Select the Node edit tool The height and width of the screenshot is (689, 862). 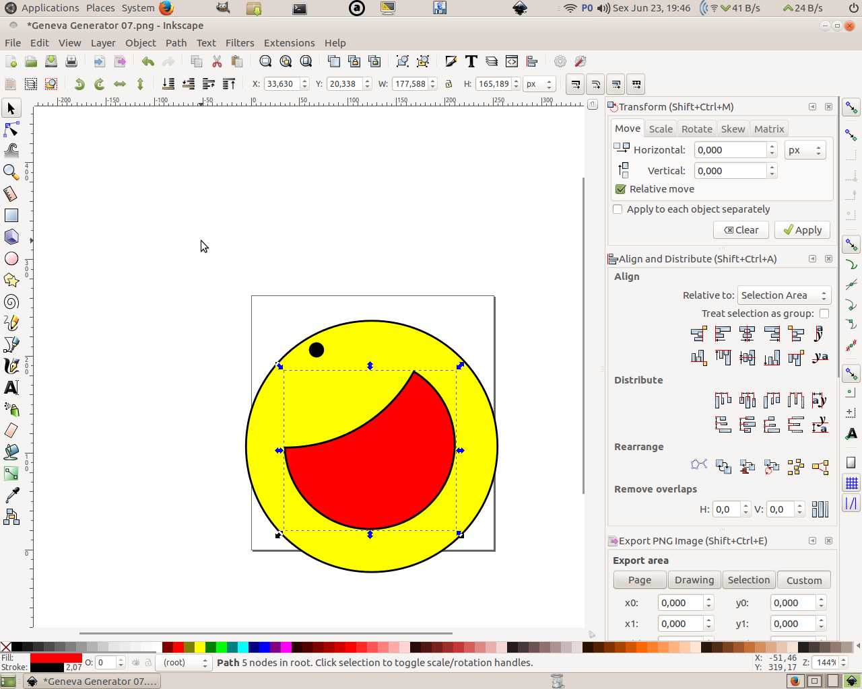point(11,129)
